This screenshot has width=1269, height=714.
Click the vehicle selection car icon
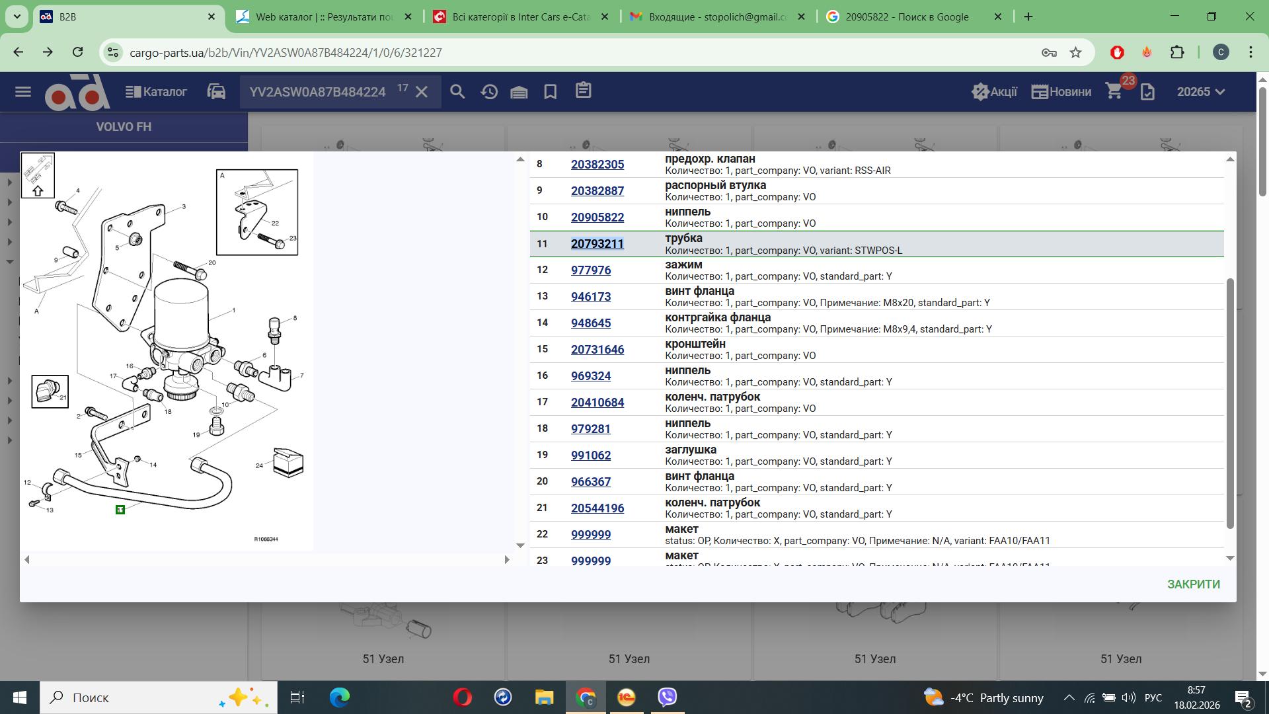pyautogui.click(x=216, y=92)
